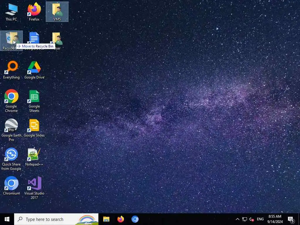Screen dimensions: 300x225
Task: Select the Quick Share from Google shortcut
Action: click(11, 159)
